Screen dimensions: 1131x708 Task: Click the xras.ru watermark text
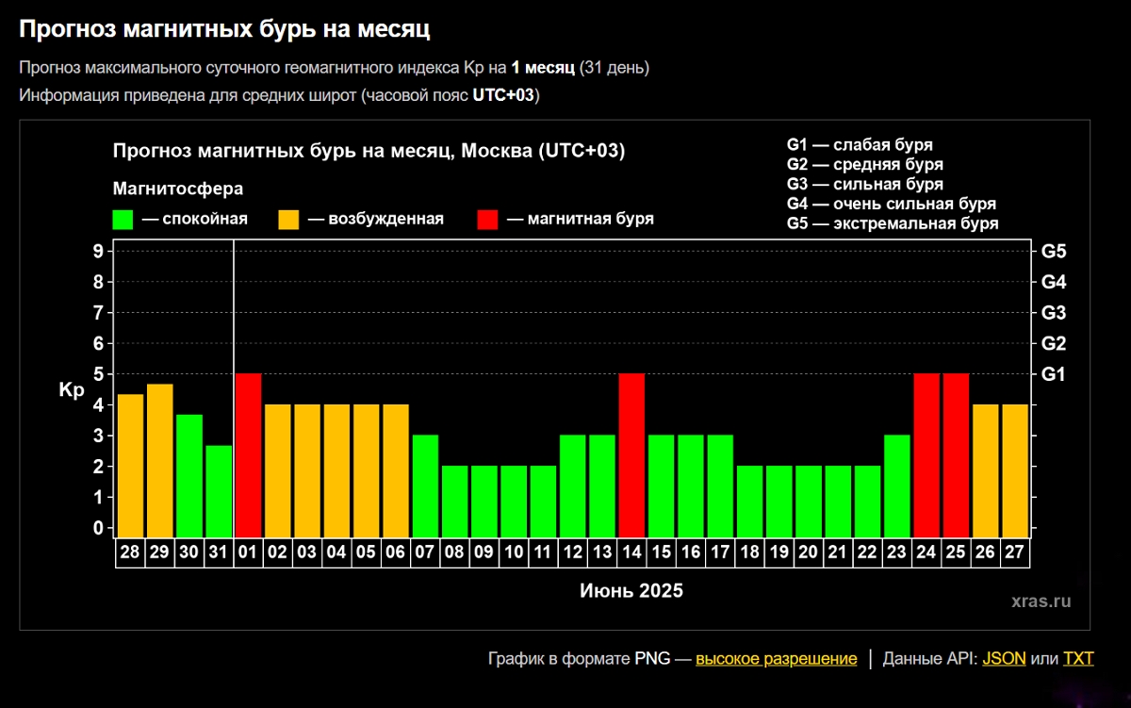[1041, 601]
